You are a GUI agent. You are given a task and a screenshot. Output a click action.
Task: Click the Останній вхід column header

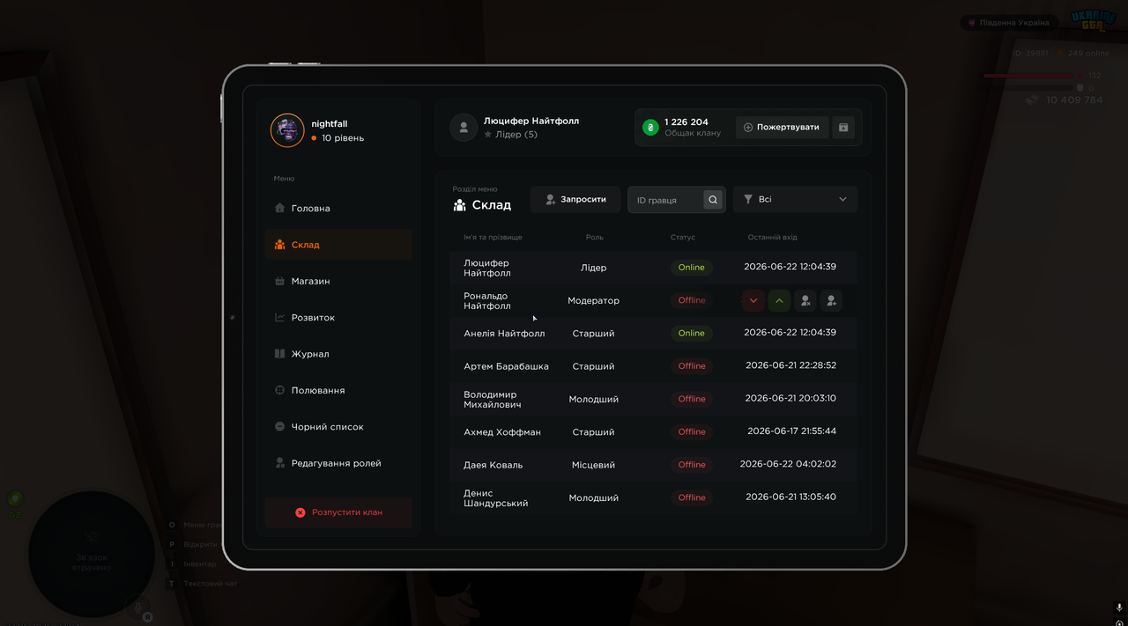(x=773, y=238)
